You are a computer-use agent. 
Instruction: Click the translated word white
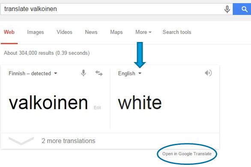coord(140,102)
